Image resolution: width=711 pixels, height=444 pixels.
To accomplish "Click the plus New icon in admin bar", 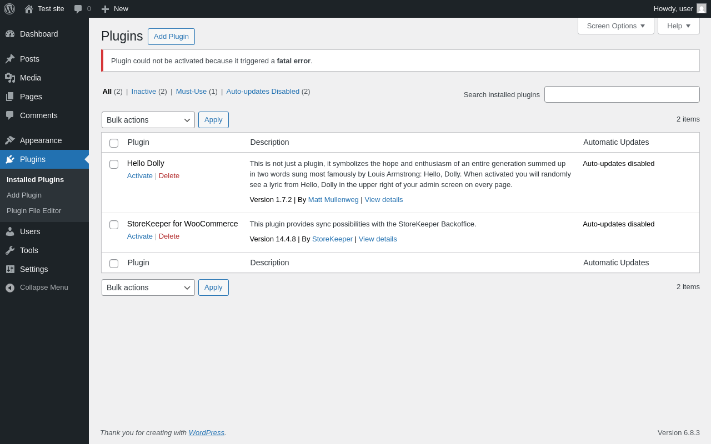I will [x=105, y=9].
